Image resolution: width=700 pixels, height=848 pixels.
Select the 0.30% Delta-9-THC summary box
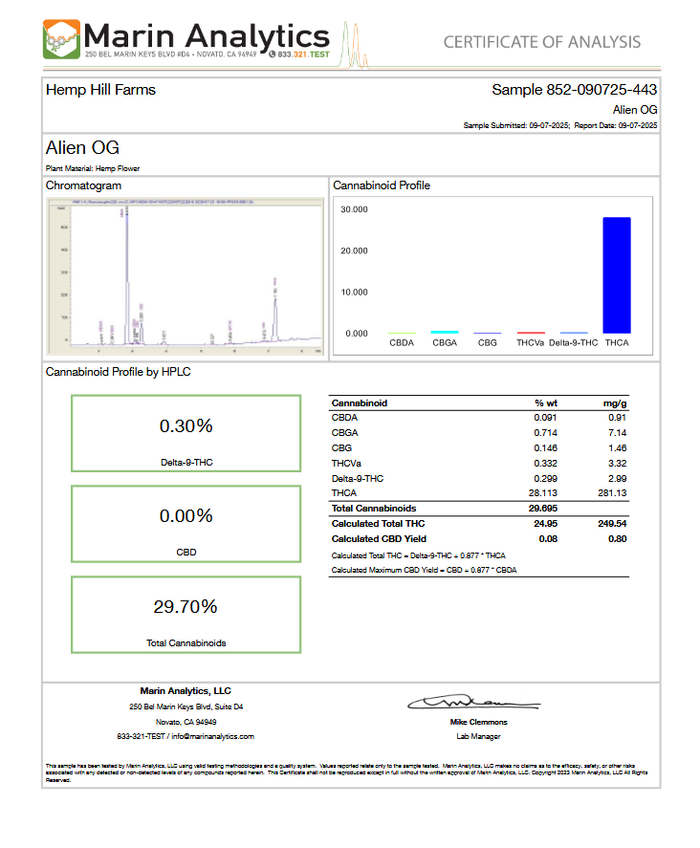coord(186,435)
